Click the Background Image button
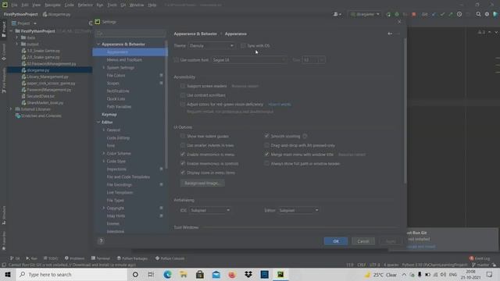This screenshot has width=500, height=281. [x=202, y=183]
